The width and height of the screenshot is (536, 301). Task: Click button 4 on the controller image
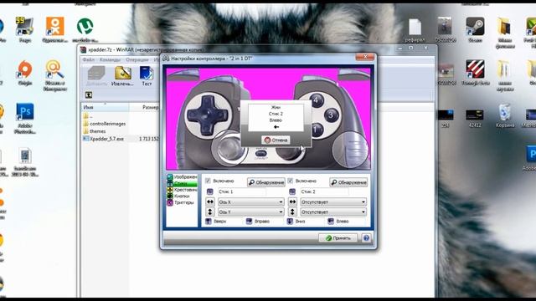pos(317,100)
